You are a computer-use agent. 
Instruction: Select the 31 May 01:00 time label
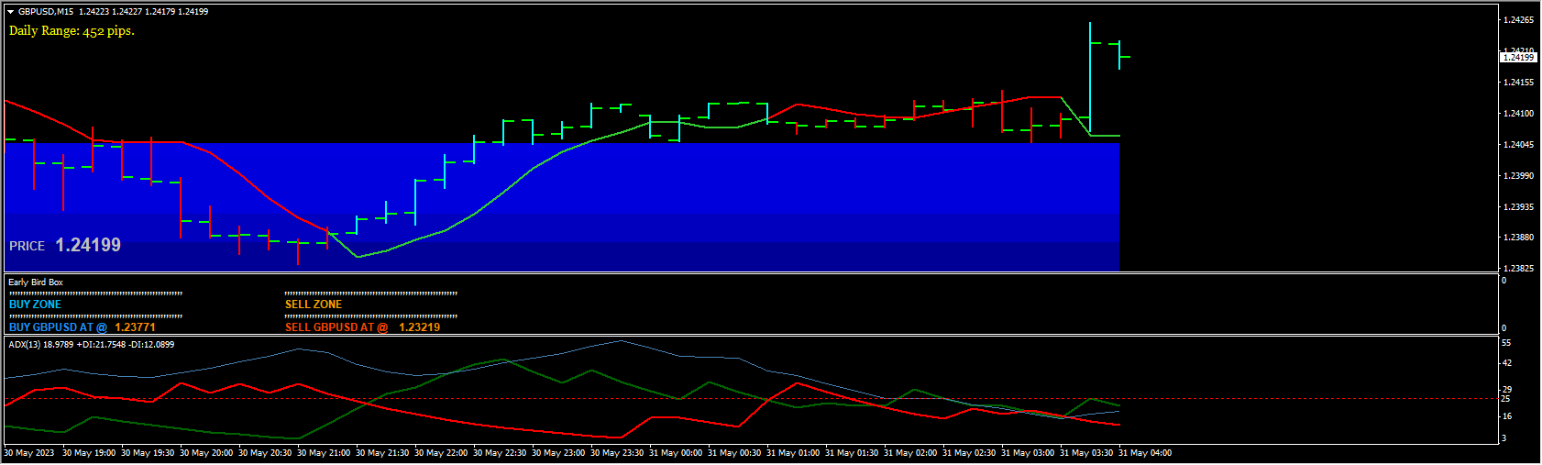[x=793, y=453]
